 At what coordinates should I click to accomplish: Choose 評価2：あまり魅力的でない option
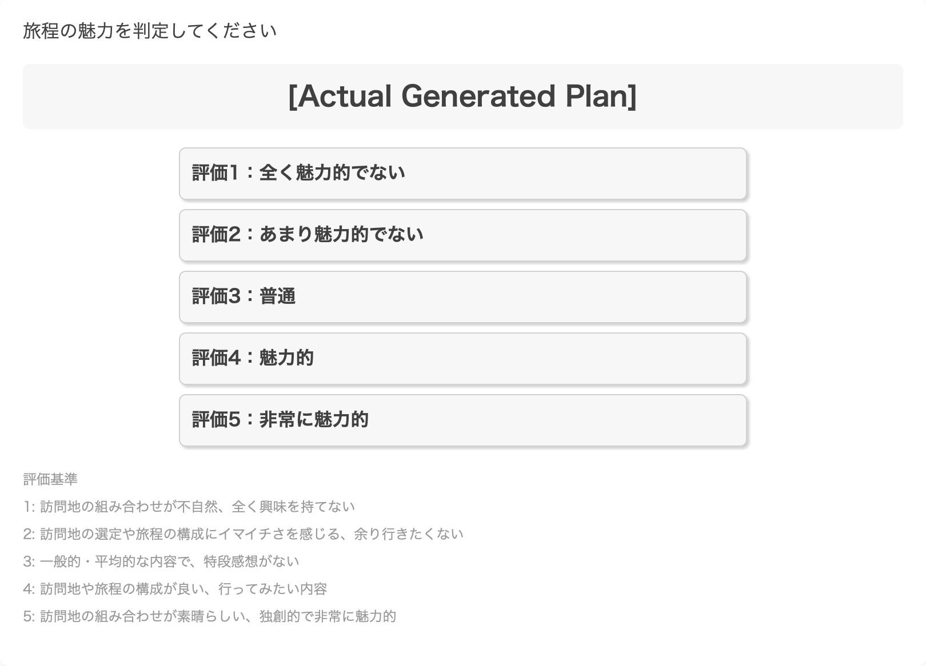pos(462,235)
